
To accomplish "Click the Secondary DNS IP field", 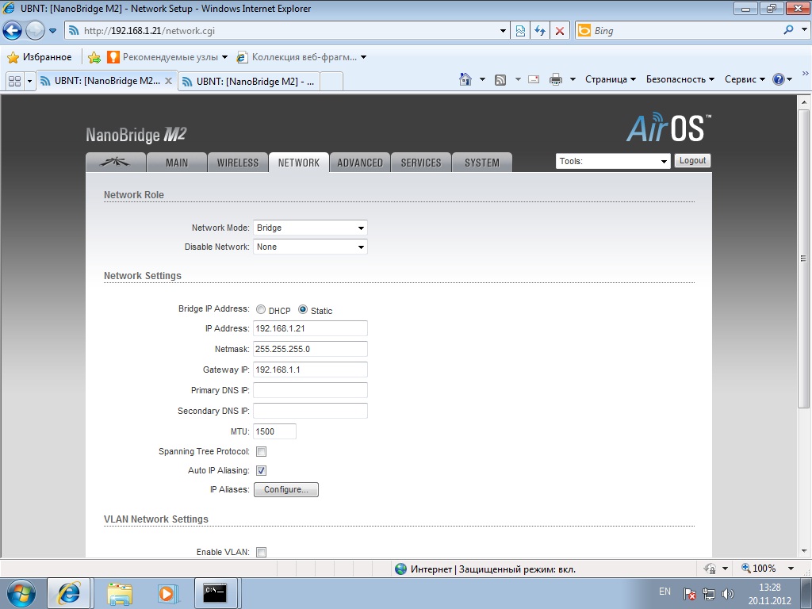I will pyautogui.click(x=310, y=411).
